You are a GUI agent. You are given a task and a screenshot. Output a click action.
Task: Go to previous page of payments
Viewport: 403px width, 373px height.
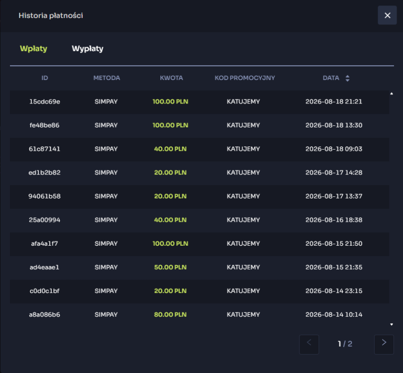tap(309, 344)
